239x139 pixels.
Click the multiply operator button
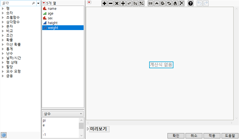pos(117,3)
